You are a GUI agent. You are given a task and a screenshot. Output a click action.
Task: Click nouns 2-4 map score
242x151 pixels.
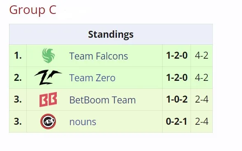202,121
